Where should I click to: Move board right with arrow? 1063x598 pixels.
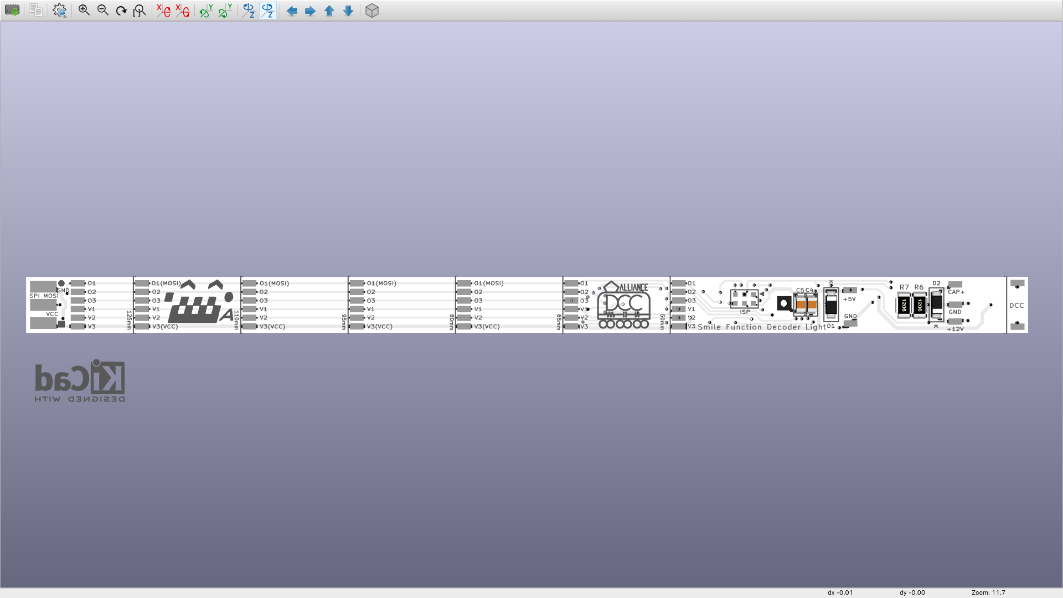click(310, 11)
